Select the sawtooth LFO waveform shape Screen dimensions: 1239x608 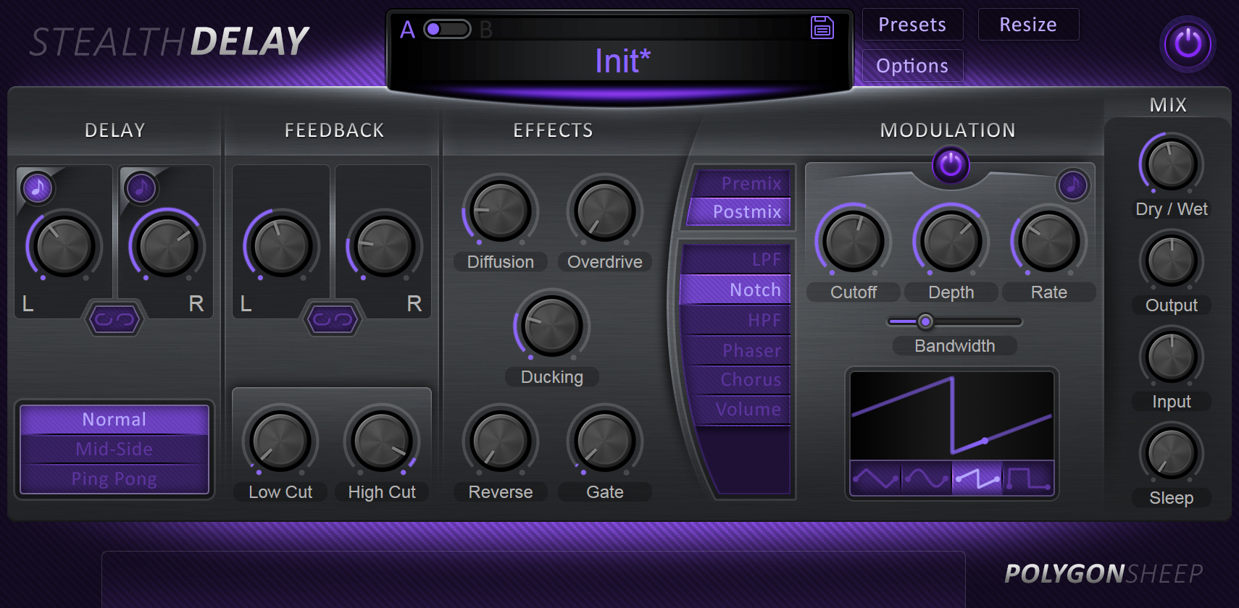tap(977, 478)
